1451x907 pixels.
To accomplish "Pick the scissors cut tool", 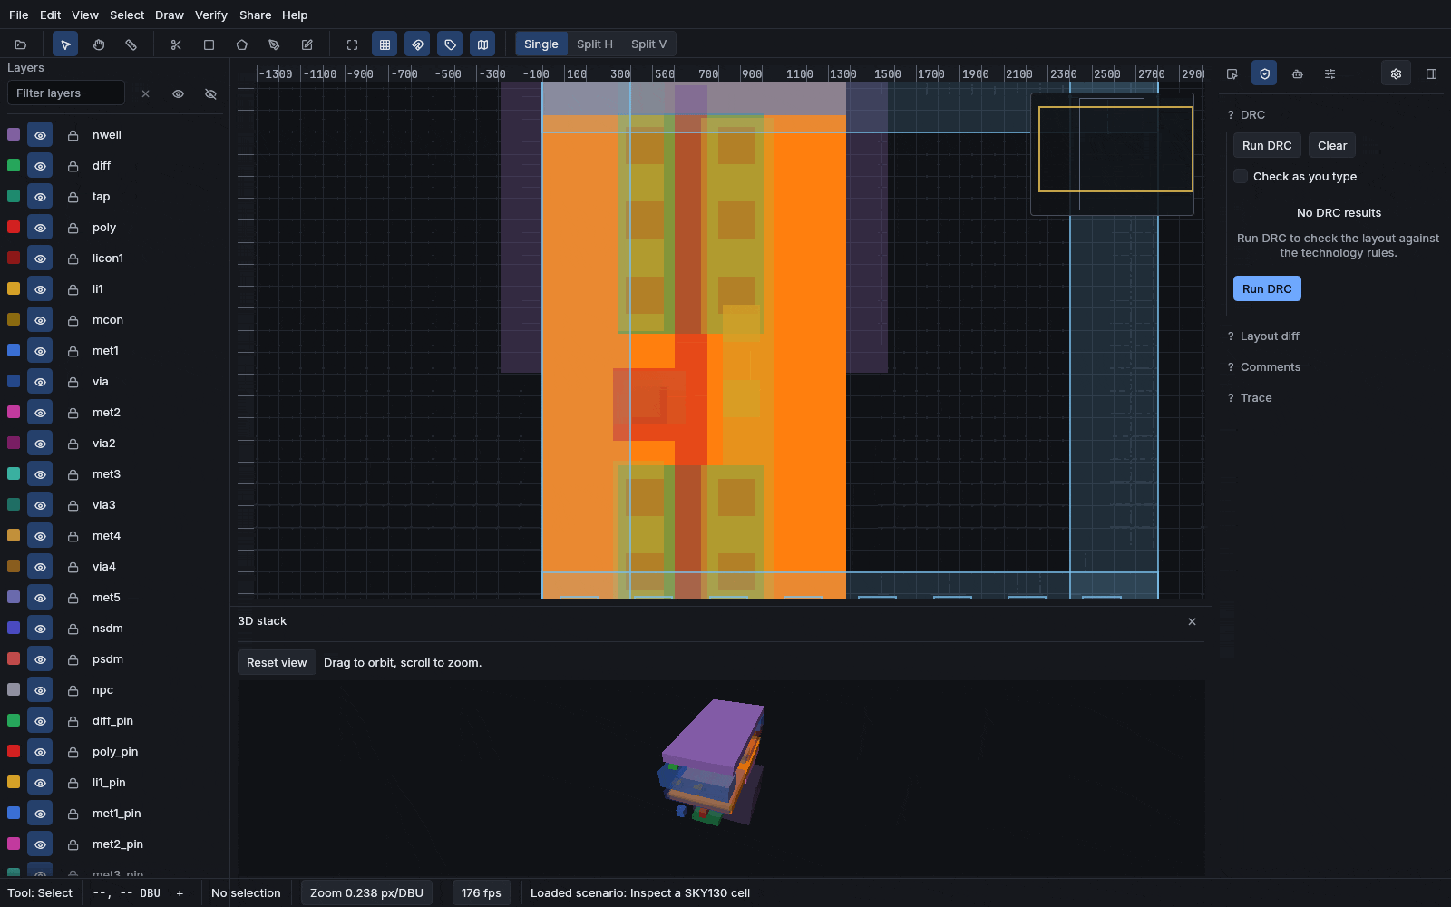I will (x=176, y=44).
